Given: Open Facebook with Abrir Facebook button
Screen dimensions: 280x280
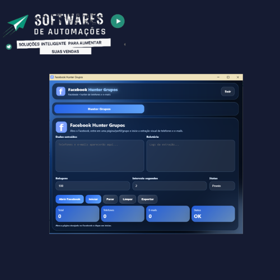Looking at the screenshot, I should click(69, 199).
